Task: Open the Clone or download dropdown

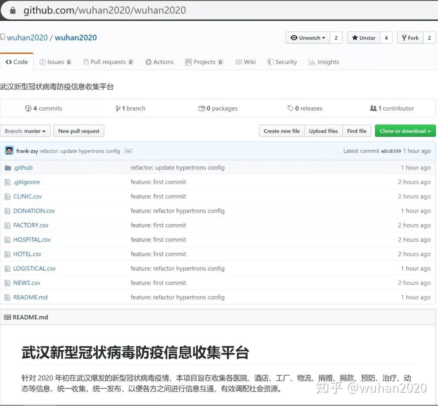Action: 405,130
